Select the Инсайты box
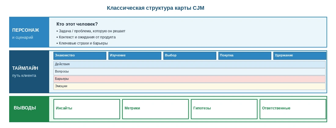The width and height of the screenshot is (336, 128). (x=86, y=109)
